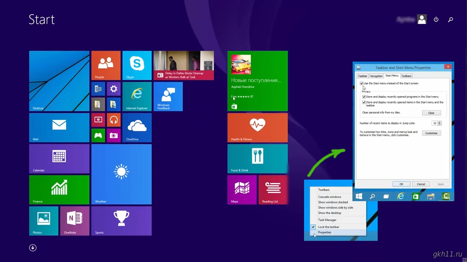Choose Cascade windows
The height and width of the screenshot is (262, 467).
pyautogui.click(x=338, y=197)
